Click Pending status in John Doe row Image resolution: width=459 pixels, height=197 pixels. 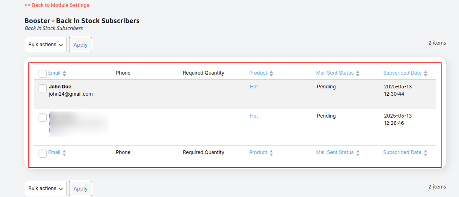[x=326, y=86]
